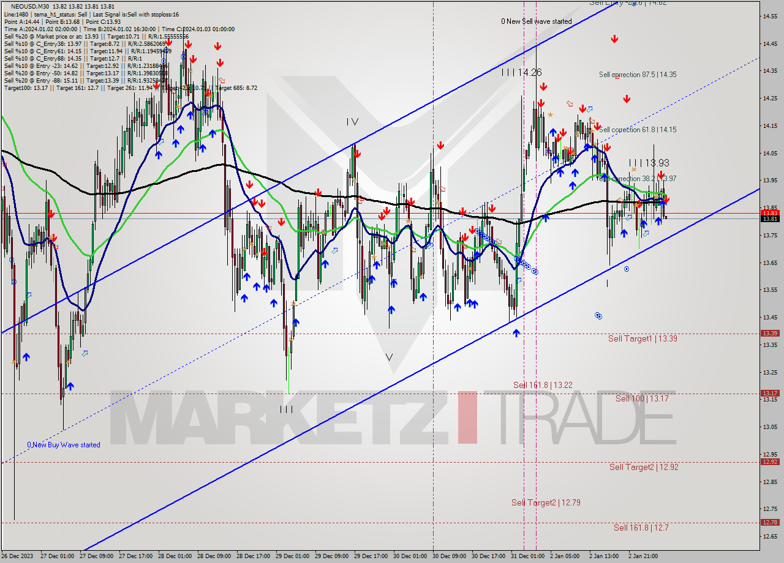Click the '28 Dec 17:00' time label
784x563 pixels.
click(254, 556)
